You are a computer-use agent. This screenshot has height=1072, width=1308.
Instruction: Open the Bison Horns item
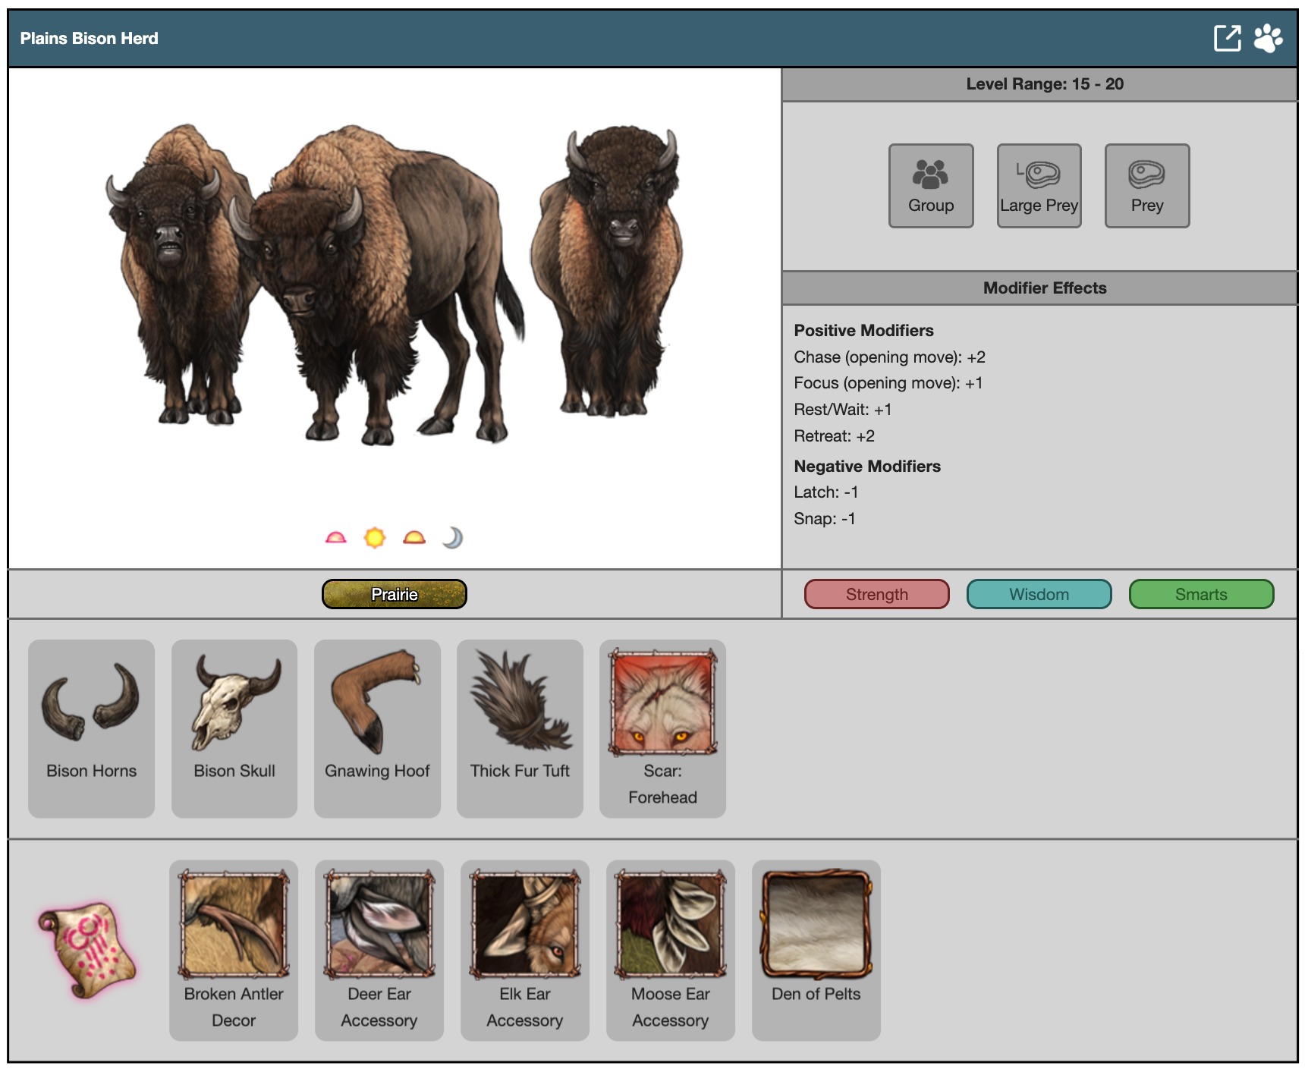point(91,728)
